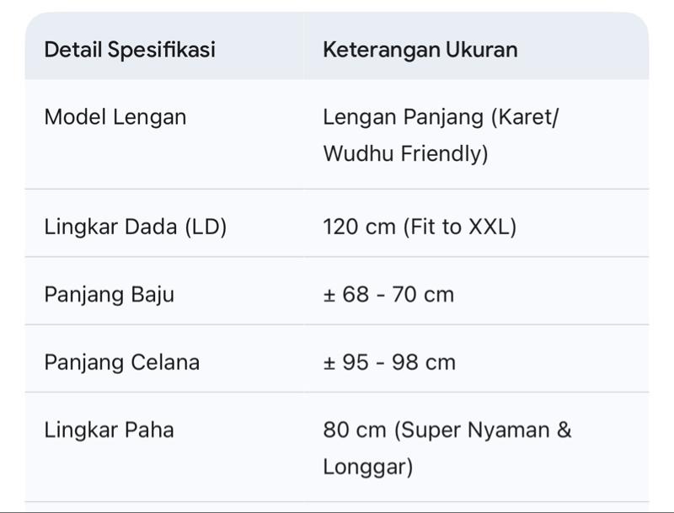Click the 'Panjang Baju' row label
The image size is (674, 513).
tap(109, 295)
